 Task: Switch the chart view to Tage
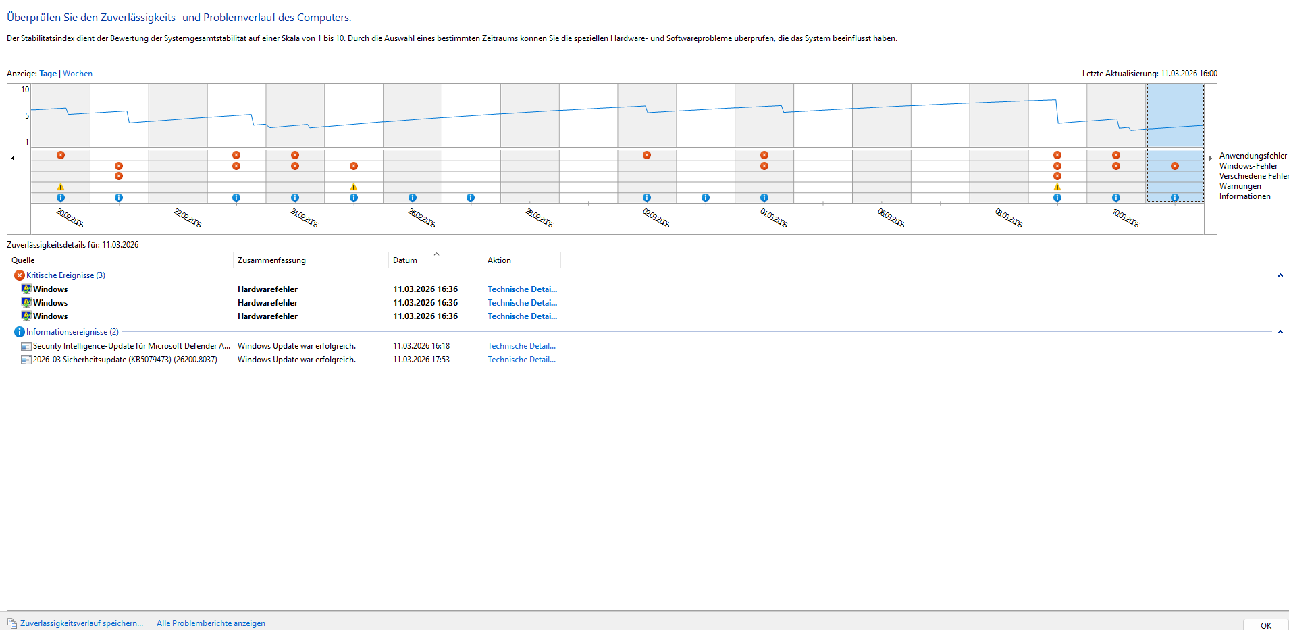point(48,74)
